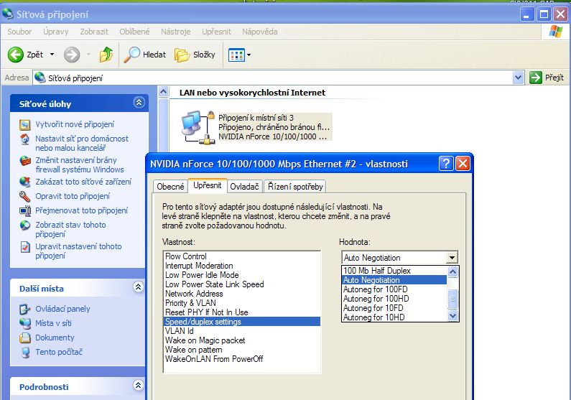
Task: Click the Upravit nastavení properties icon
Action: [x=24, y=247]
